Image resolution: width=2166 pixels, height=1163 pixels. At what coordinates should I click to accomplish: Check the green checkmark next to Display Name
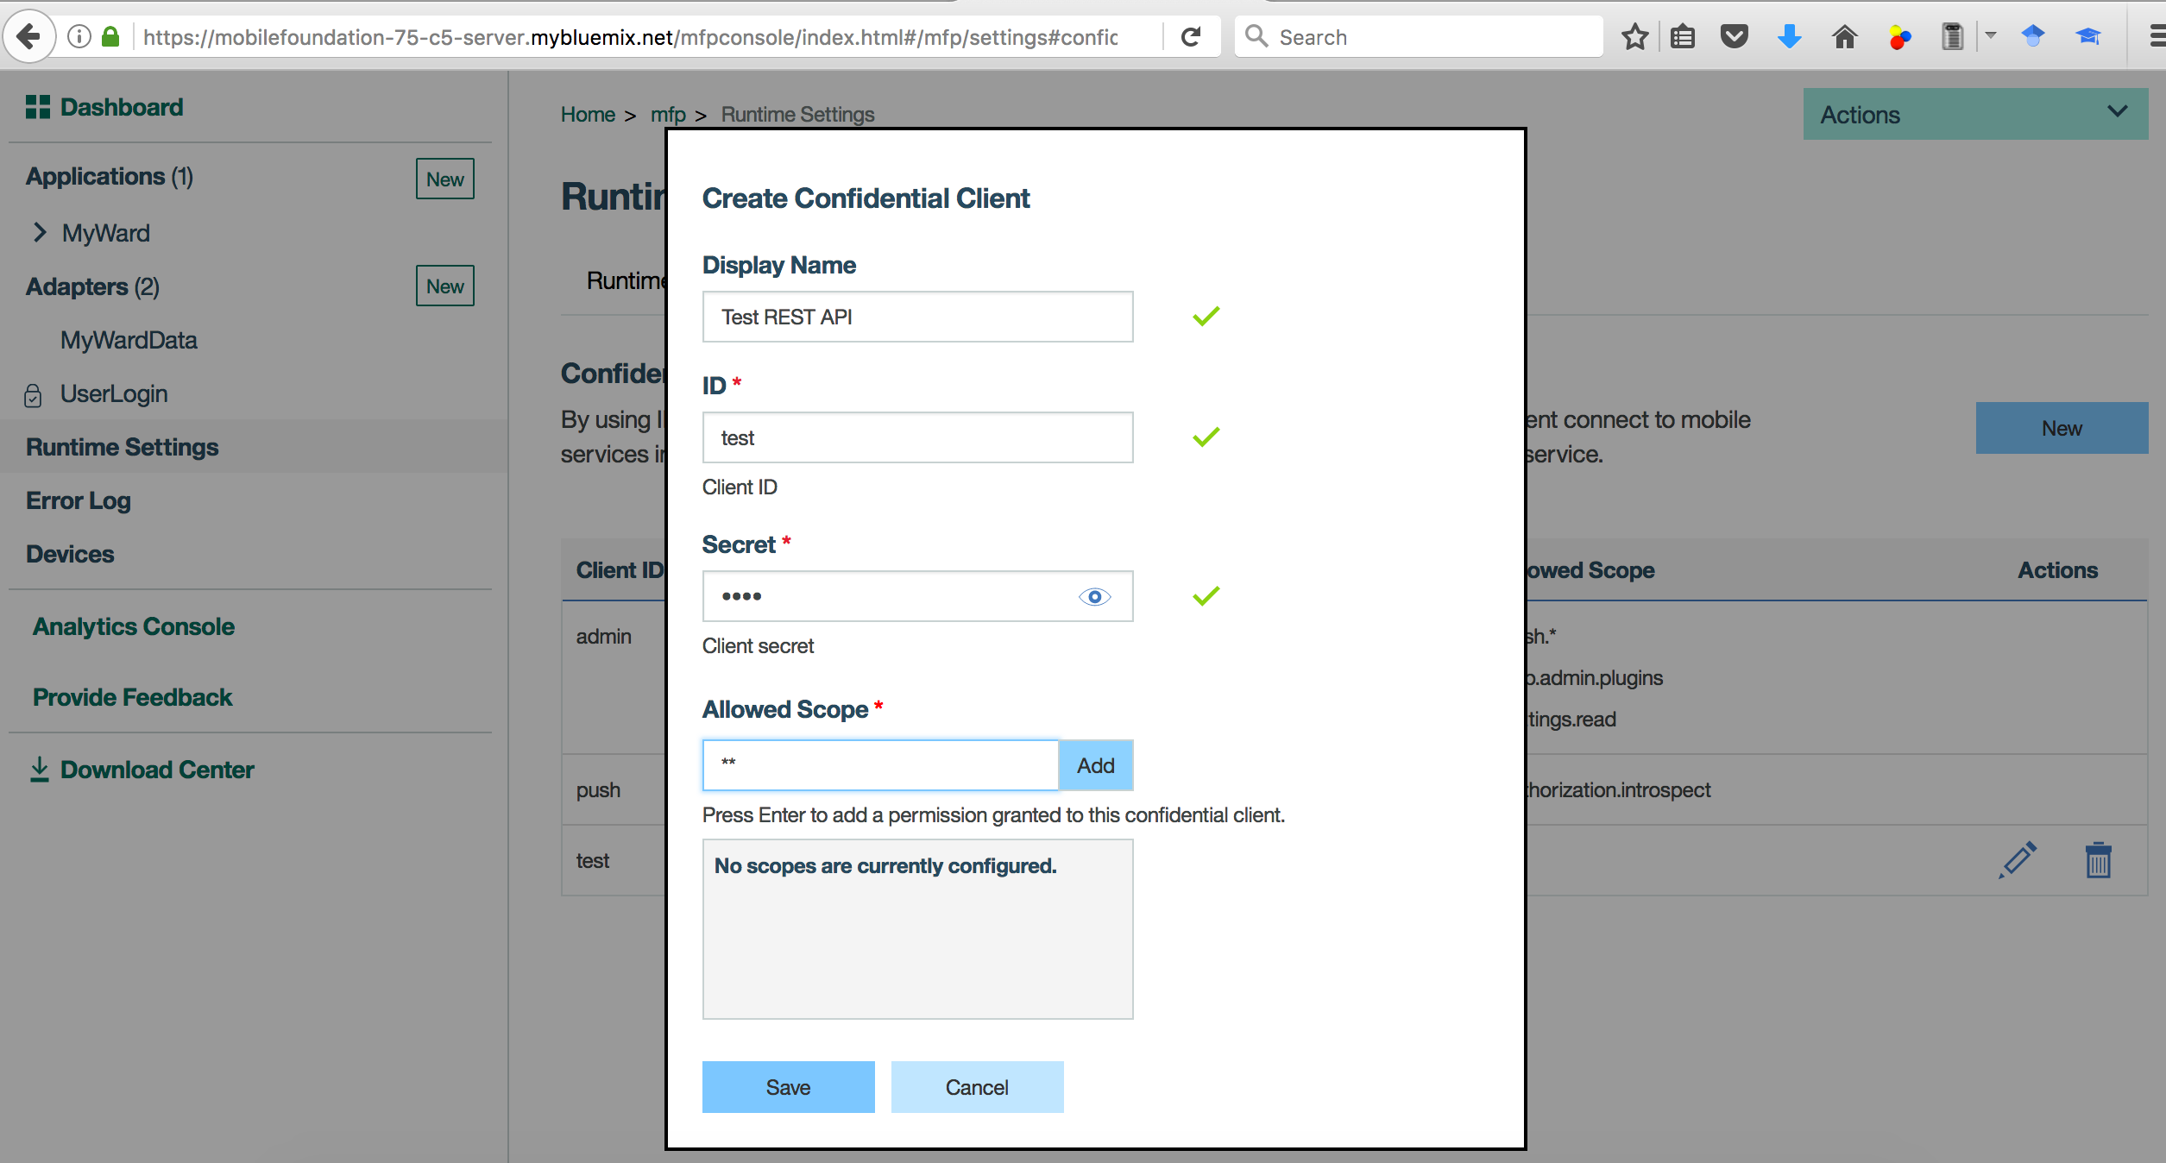tap(1203, 318)
